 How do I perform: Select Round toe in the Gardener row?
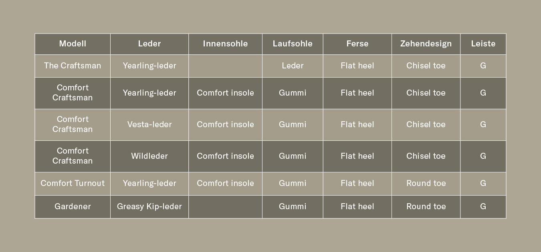point(426,206)
